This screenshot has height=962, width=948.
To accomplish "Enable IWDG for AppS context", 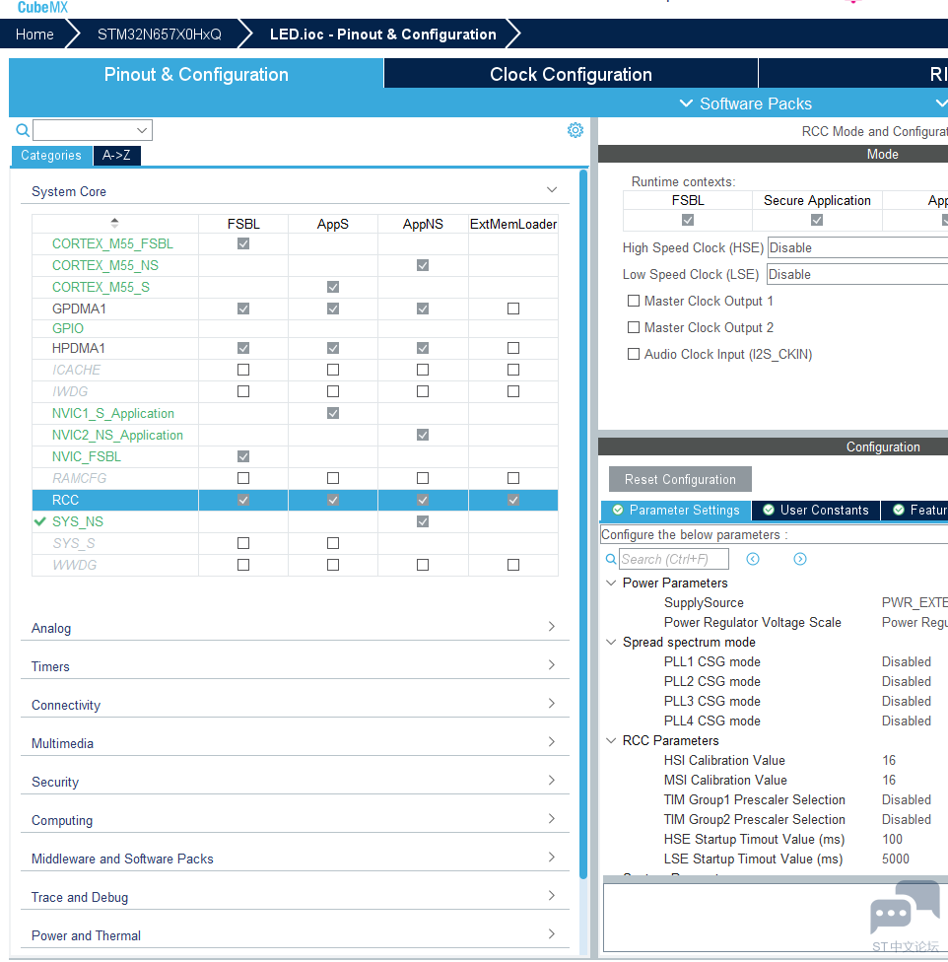I will (x=333, y=391).
